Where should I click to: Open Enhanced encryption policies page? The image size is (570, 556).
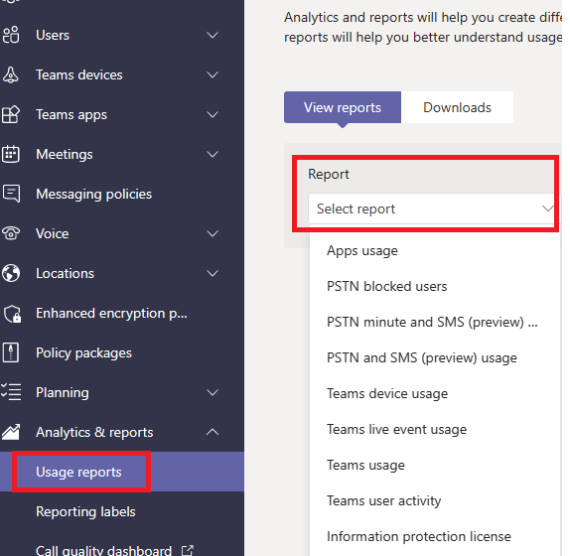[111, 314]
